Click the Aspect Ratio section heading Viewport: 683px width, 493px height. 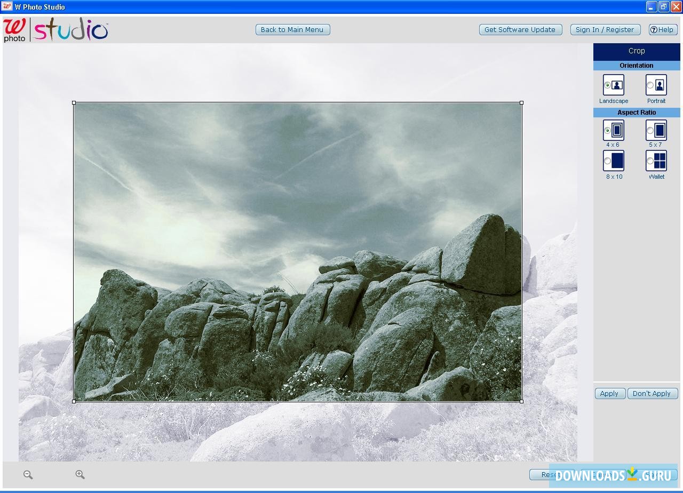637,113
